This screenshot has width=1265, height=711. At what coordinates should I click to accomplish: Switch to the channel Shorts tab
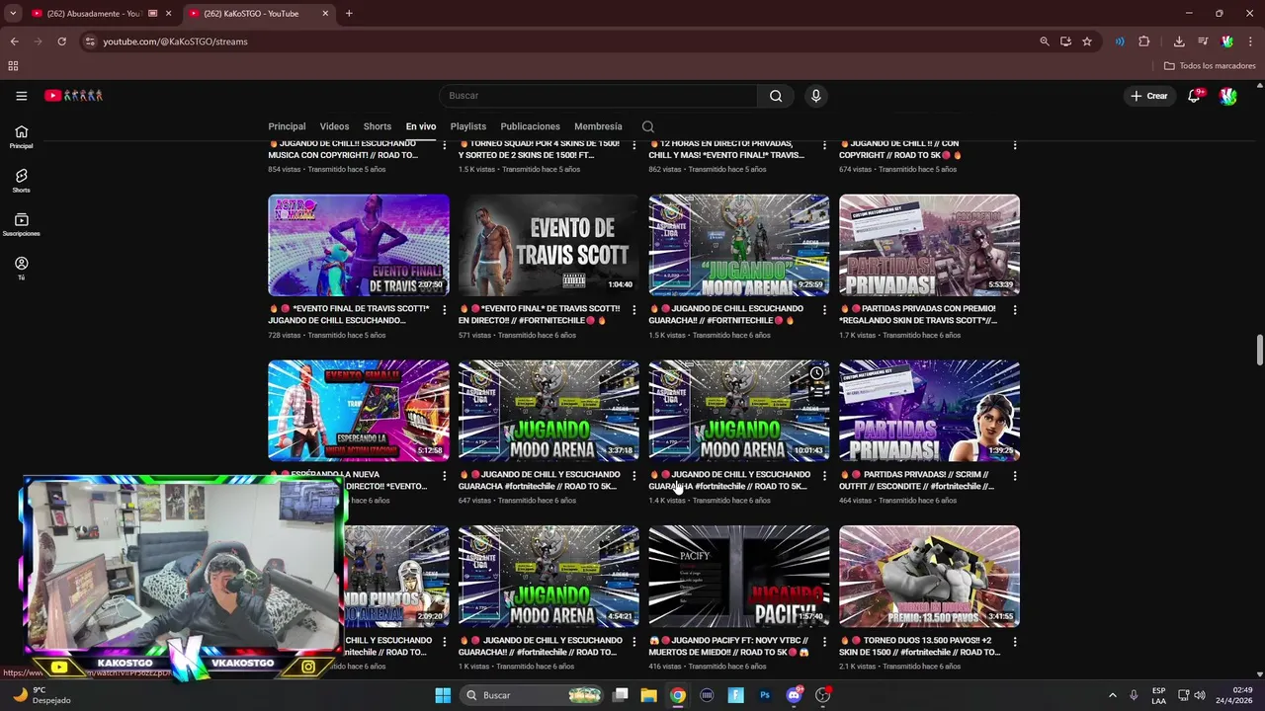[x=378, y=126]
